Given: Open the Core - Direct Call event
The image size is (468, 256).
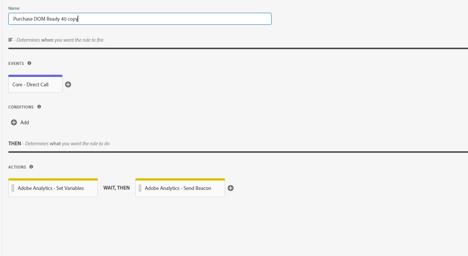Looking at the screenshot, I should (35, 84).
